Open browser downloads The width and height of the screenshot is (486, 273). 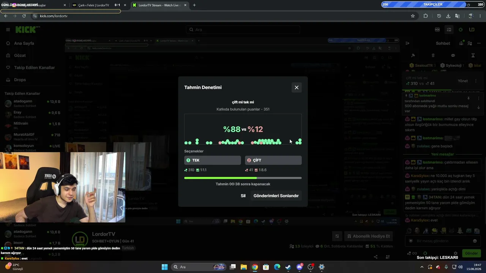[x=448, y=16]
